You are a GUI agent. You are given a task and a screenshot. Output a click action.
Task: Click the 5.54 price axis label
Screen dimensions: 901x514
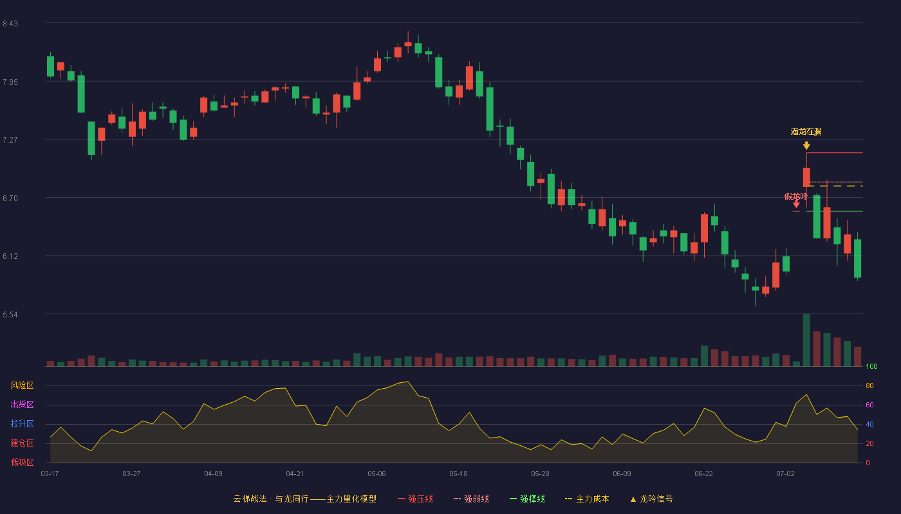click(x=10, y=315)
